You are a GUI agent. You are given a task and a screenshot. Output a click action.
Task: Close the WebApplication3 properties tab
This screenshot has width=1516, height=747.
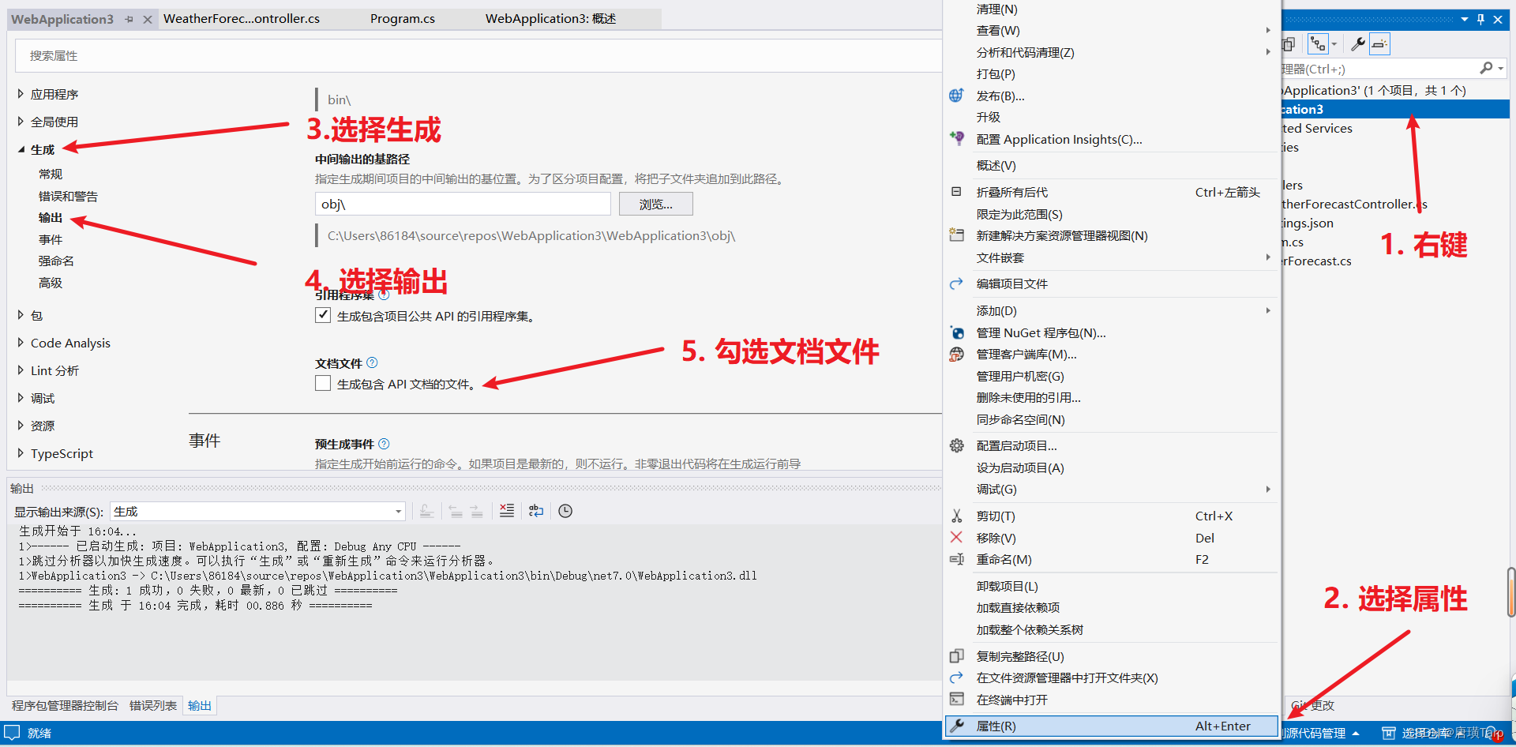click(148, 19)
